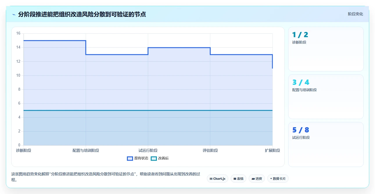Click the 改善后 teal legend color box
This screenshot has height=194, width=375.
click(x=154, y=158)
